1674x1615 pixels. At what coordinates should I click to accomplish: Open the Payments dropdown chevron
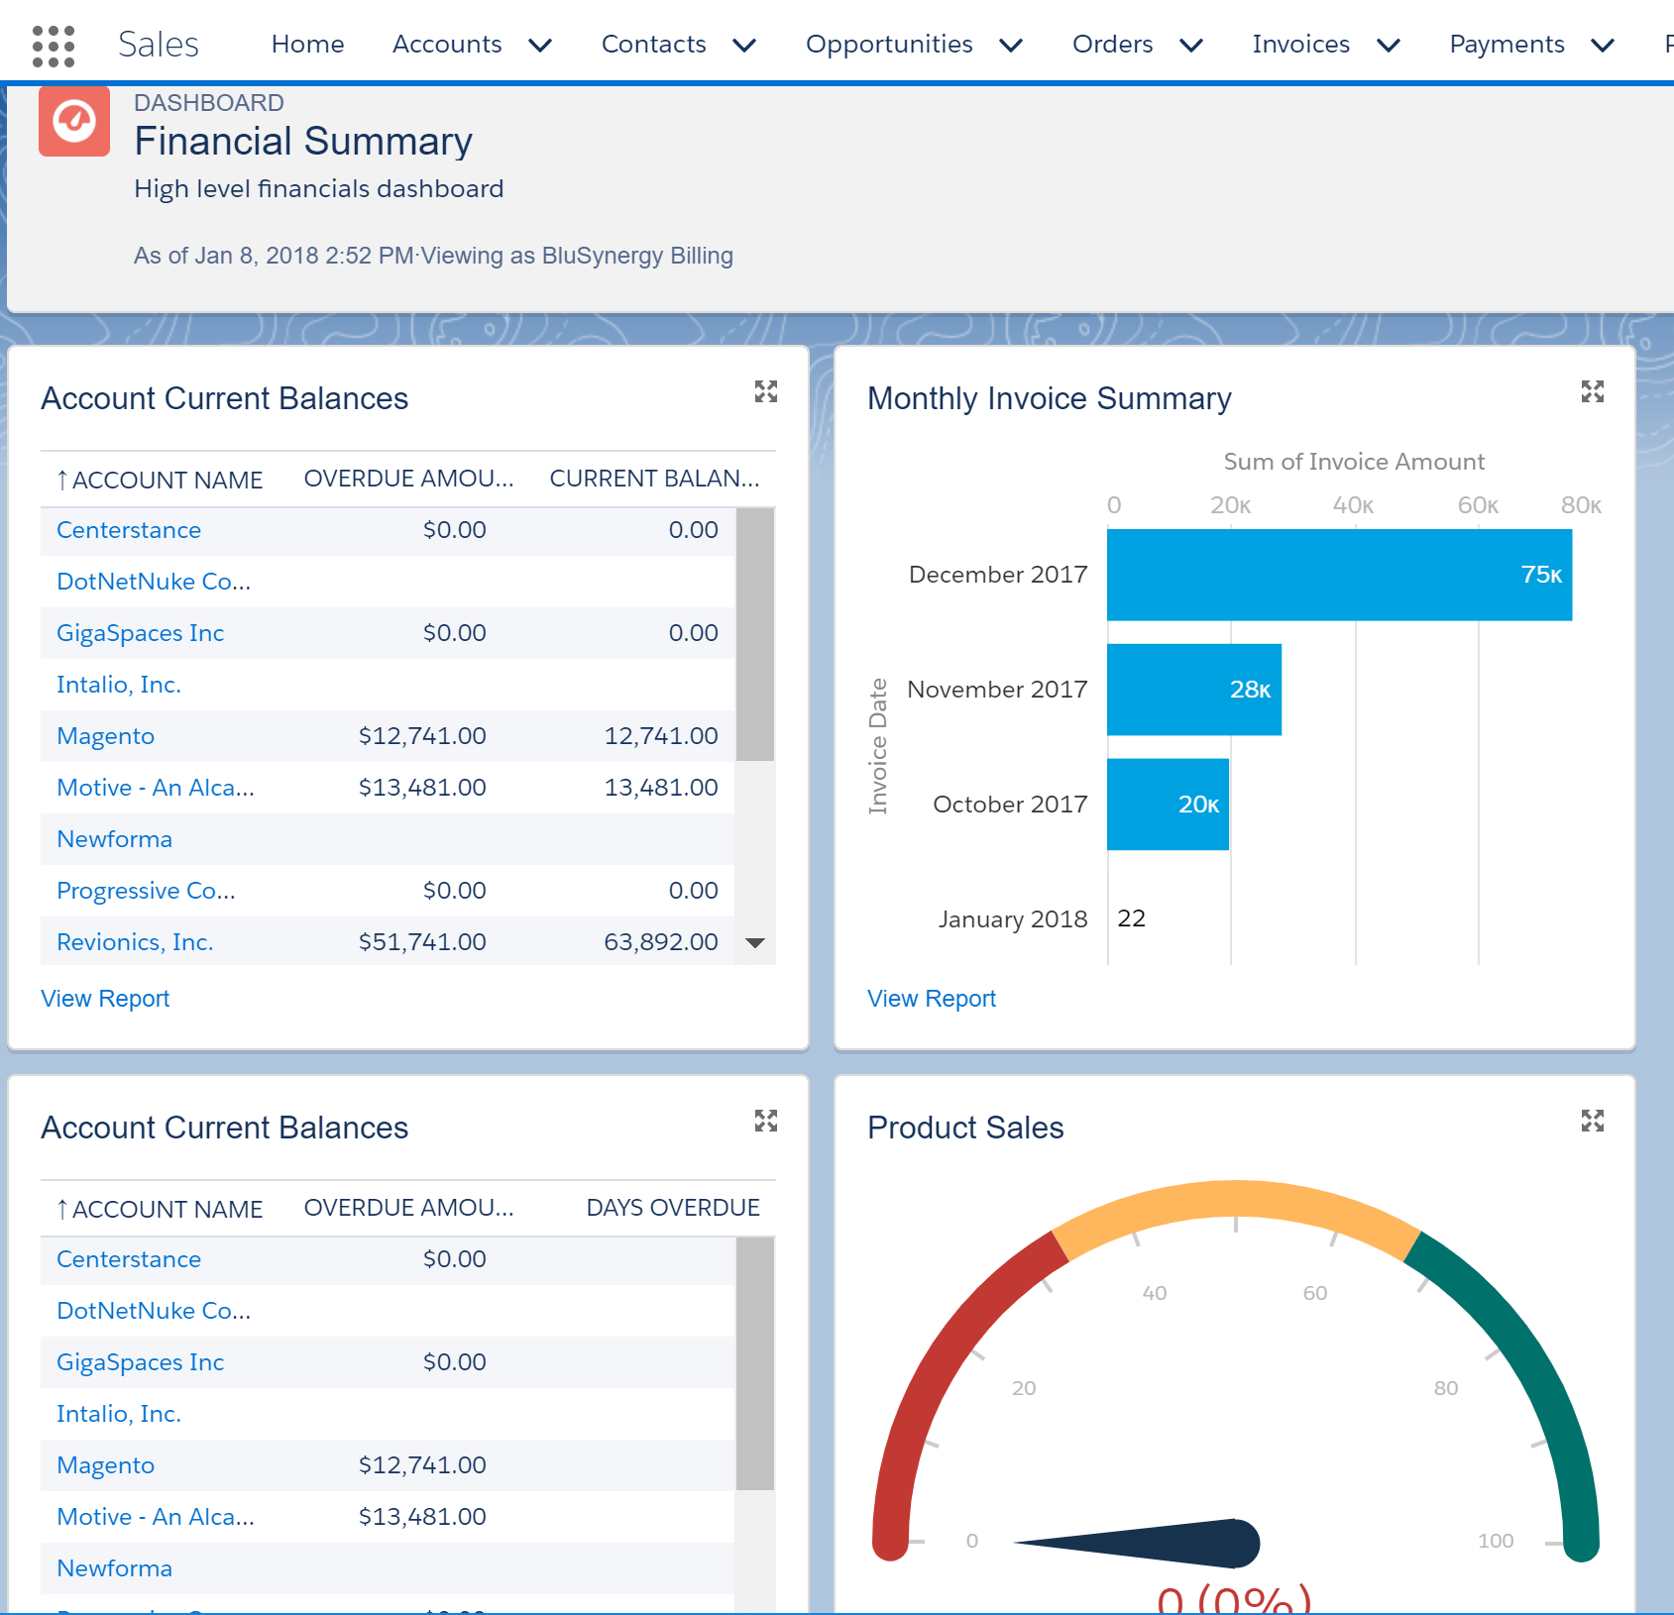click(x=1603, y=46)
